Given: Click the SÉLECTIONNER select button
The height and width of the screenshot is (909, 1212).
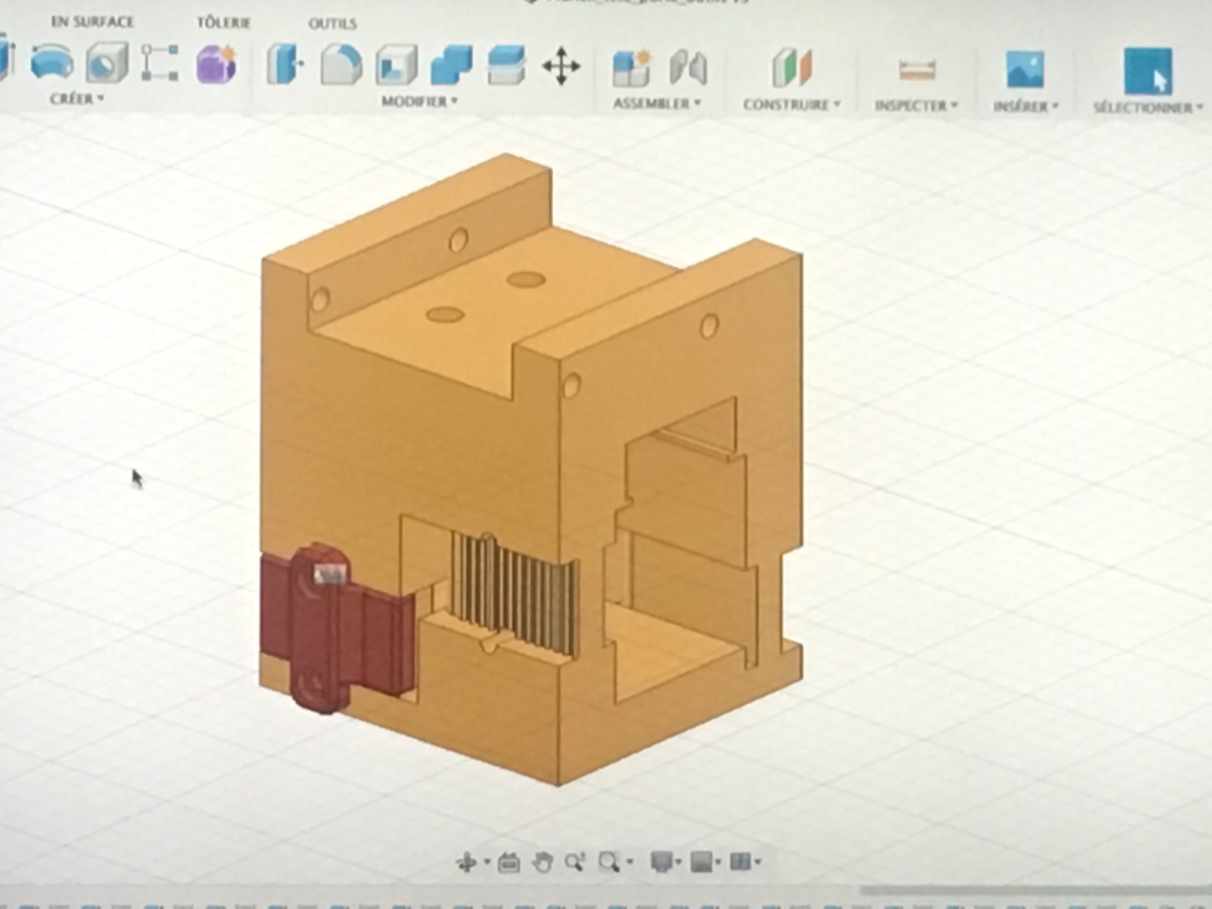Looking at the screenshot, I should coord(1148,72).
